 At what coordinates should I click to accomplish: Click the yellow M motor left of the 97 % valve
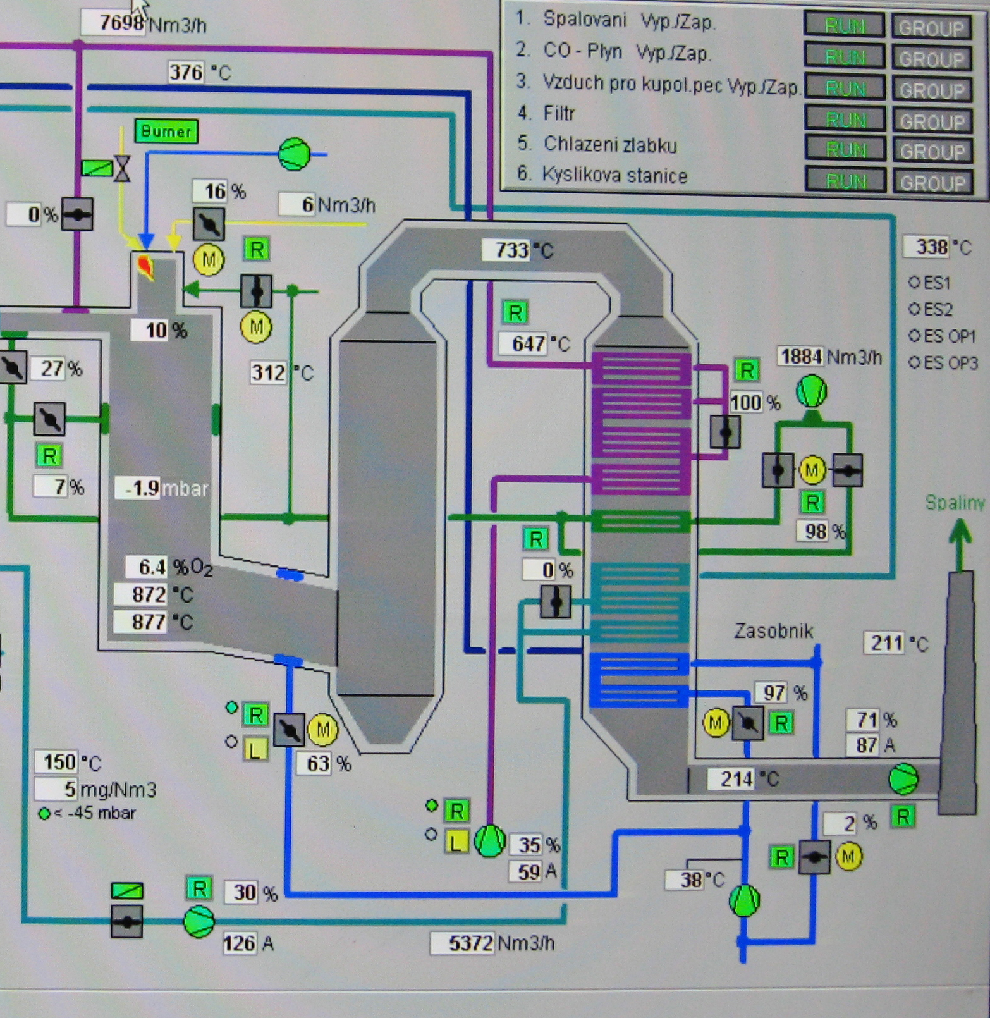point(716,722)
